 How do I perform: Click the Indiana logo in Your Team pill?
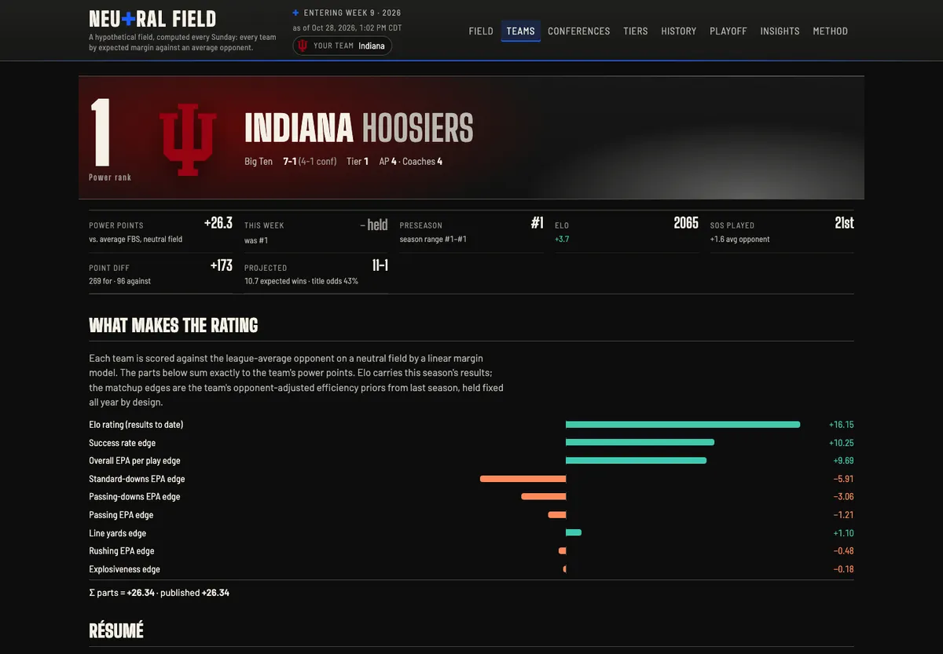(303, 46)
